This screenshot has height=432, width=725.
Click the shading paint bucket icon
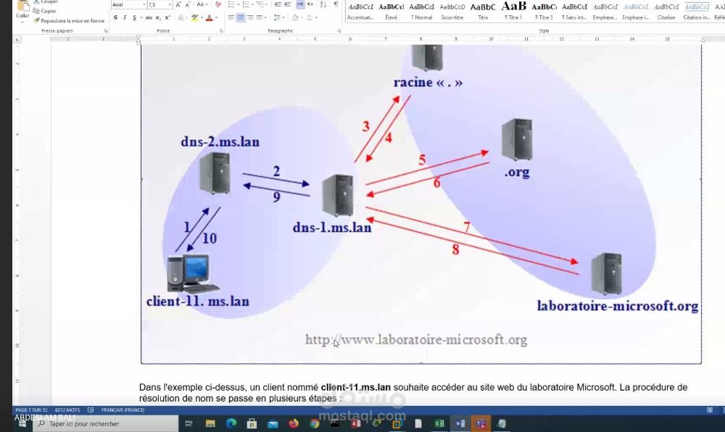coord(296,17)
